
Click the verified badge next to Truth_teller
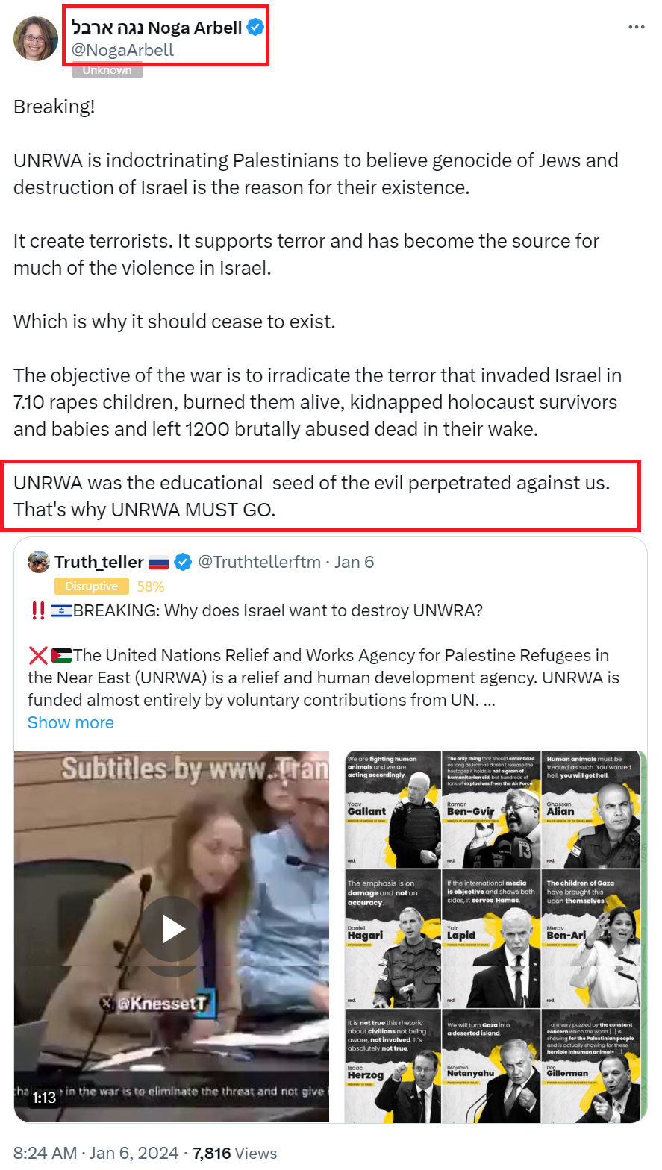(x=183, y=562)
